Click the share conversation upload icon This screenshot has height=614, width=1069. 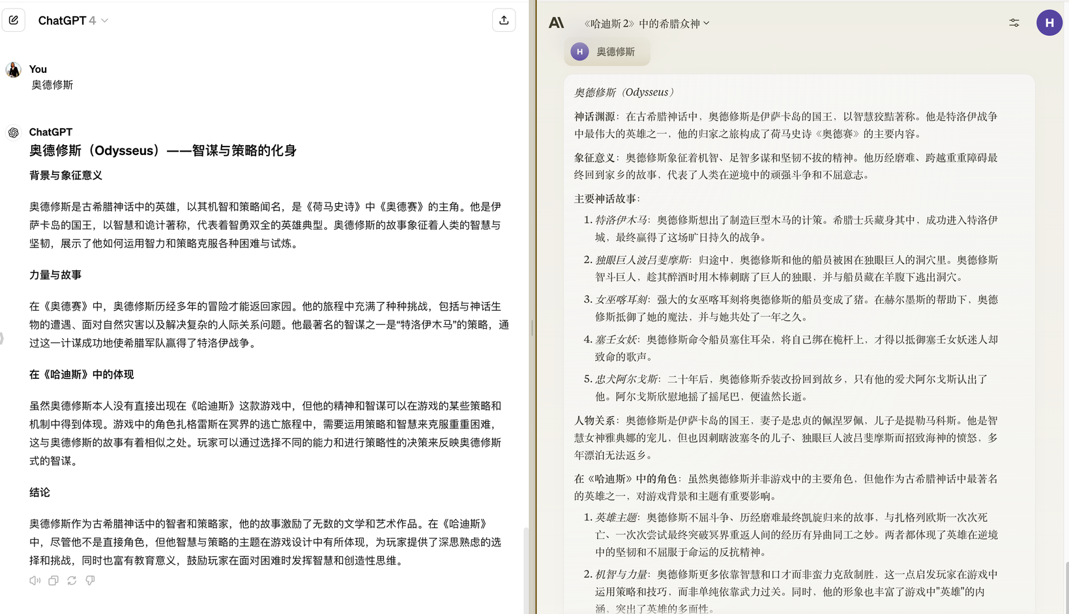point(504,20)
